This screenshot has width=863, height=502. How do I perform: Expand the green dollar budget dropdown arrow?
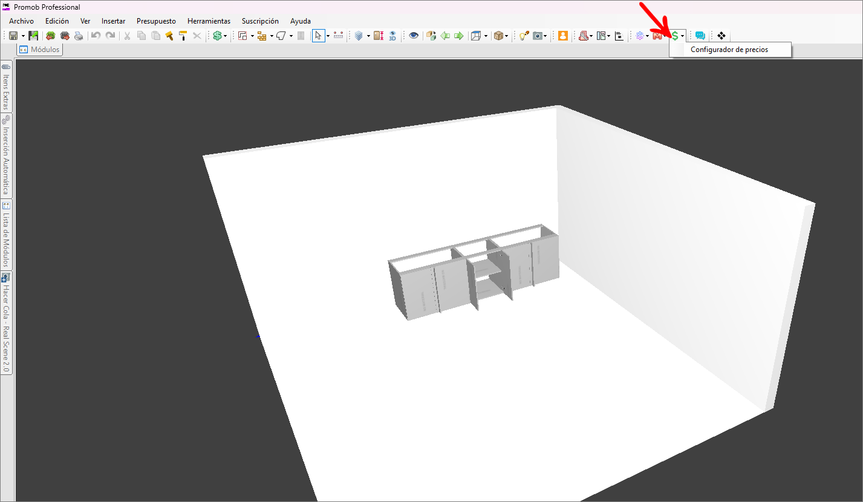click(x=226, y=36)
